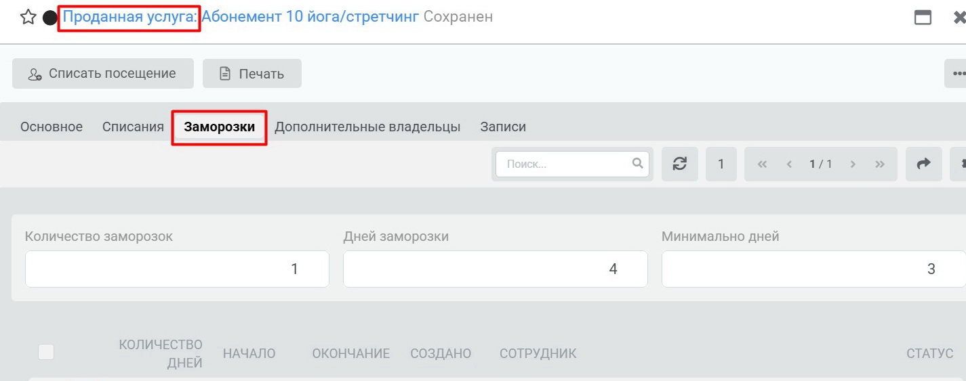
Task: Click the share/export arrow icon
Action: 924,164
